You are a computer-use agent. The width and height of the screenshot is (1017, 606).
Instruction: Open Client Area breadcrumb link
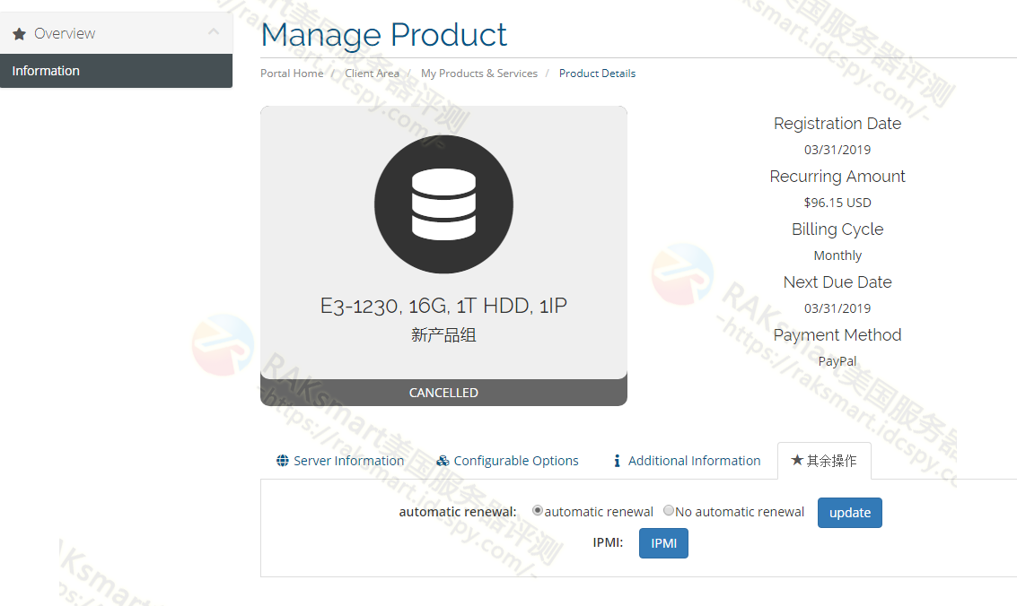pyautogui.click(x=373, y=74)
